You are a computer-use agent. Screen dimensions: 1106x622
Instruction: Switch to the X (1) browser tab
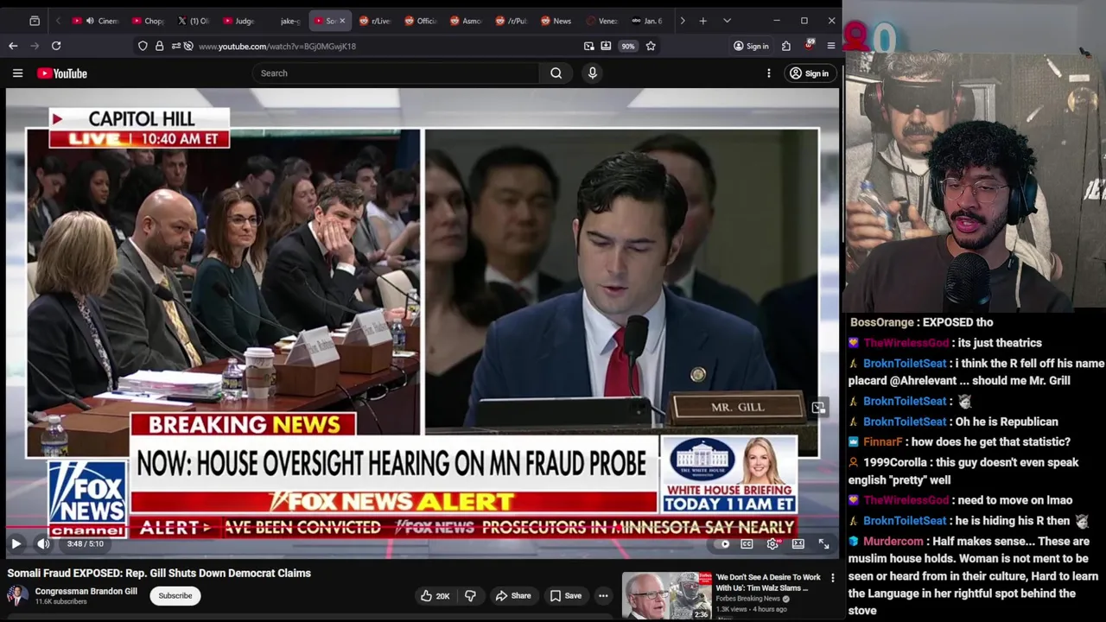tap(193, 21)
